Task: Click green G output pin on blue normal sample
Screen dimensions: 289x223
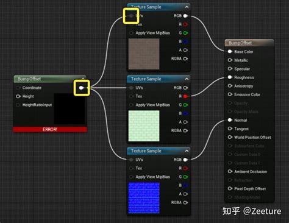Action: [x=185, y=177]
